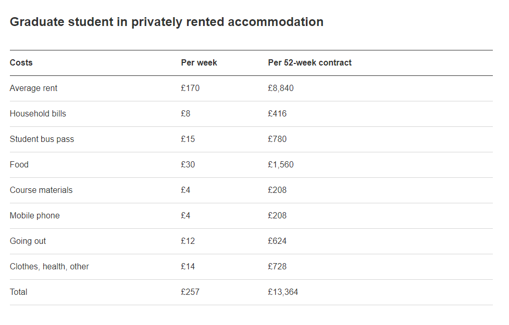Select the Food row label
The width and height of the screenshot is (509, 325).
[x=19, y=165]
